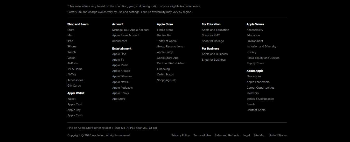Open the Apple Store App link
Viewport: 350px width, 142px height.
coord(168,58)
